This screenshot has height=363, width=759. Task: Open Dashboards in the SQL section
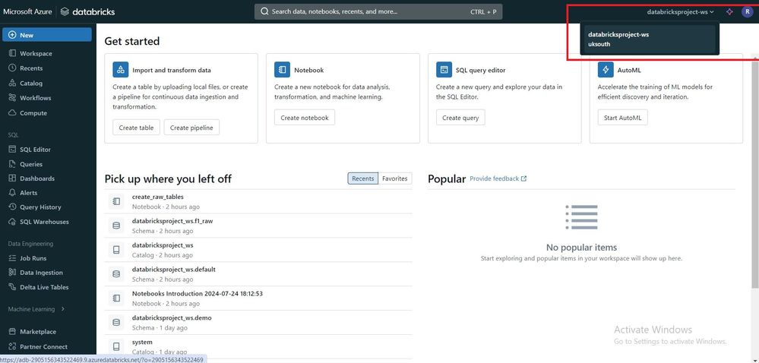click(36, 178)
